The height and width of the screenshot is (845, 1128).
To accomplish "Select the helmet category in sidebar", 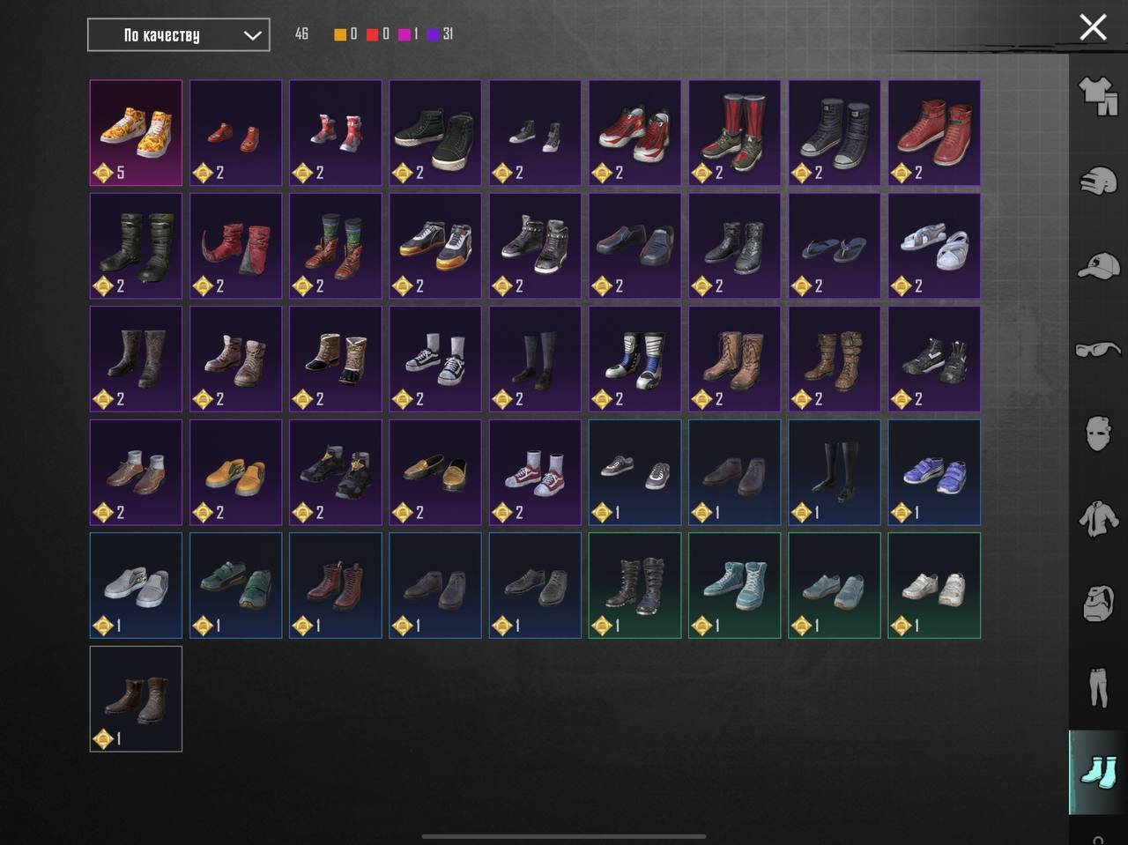I will coord(1097,181).
